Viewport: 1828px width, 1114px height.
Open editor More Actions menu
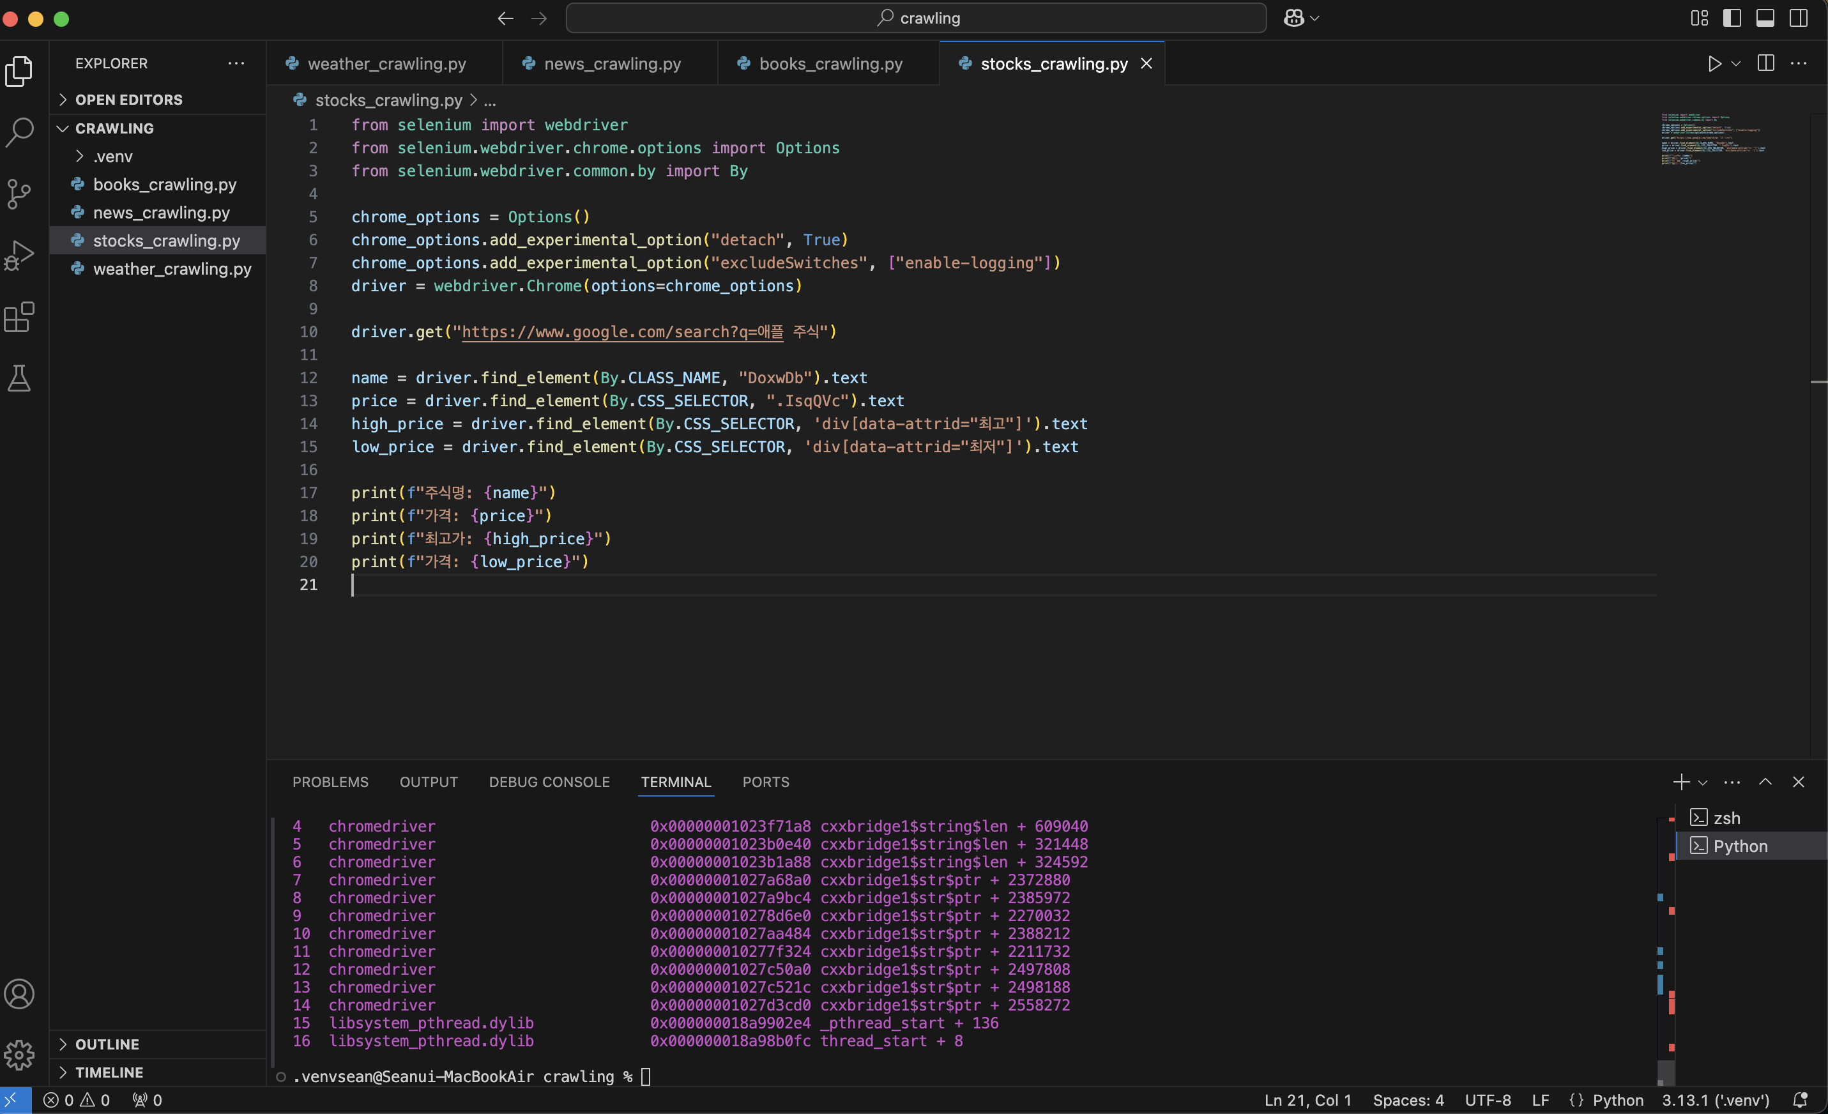(1799, 64)
